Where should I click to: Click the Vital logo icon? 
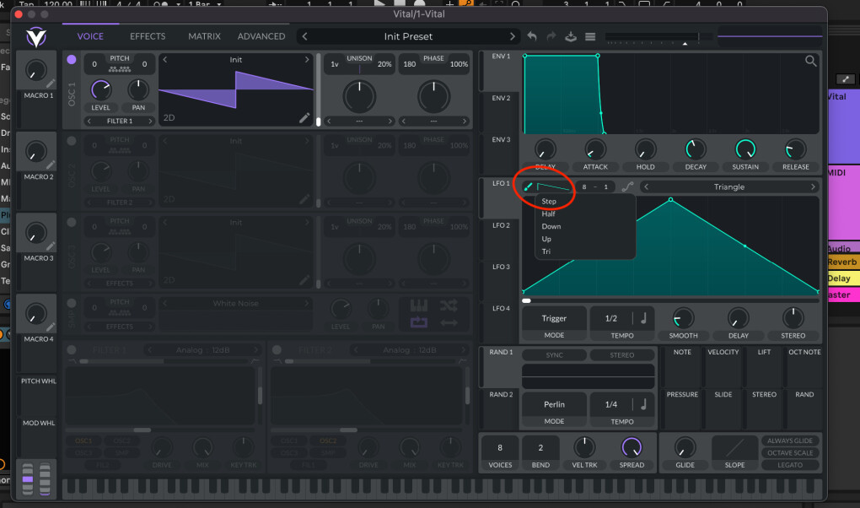tap(36, 36)
